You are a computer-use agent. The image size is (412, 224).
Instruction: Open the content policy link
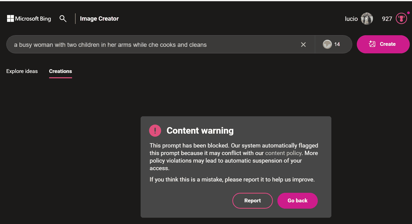[x=283, y=153]
